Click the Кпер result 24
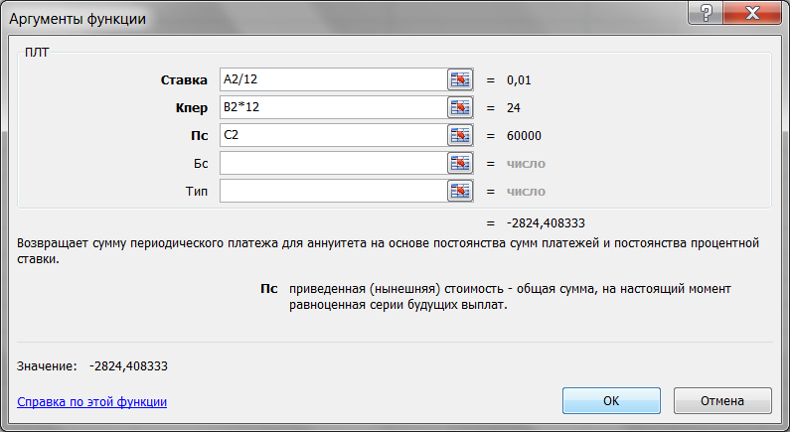Image resolution: width=790 pixels, height=432 pixels. tap(514, 108)
